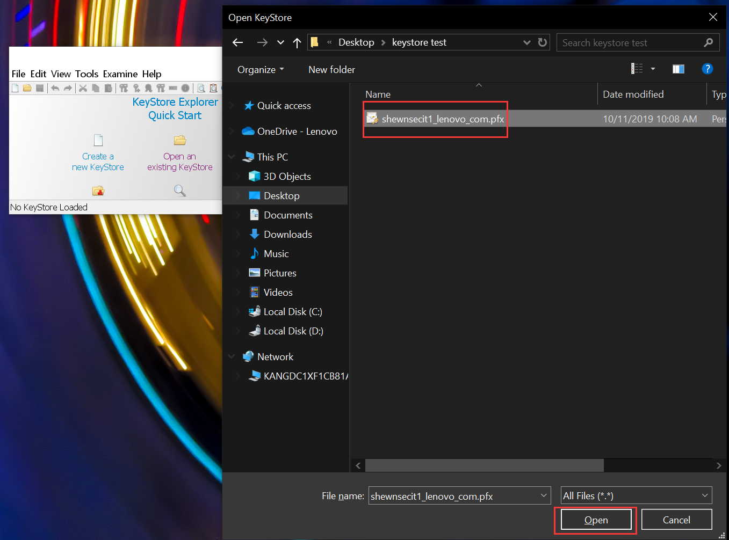
Task: Sort files by Date modified column
Action: point(633,94)
